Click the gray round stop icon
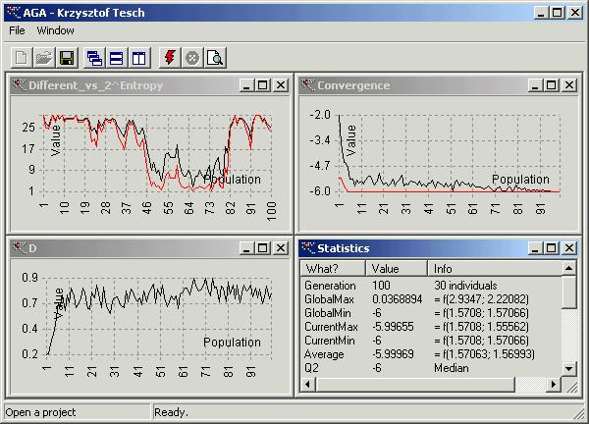 click(x=192, y=58)
